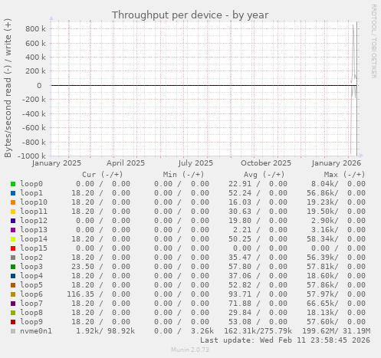Select the loop15 device label
This screenshot has width=381, height=358.
(34, 248)
